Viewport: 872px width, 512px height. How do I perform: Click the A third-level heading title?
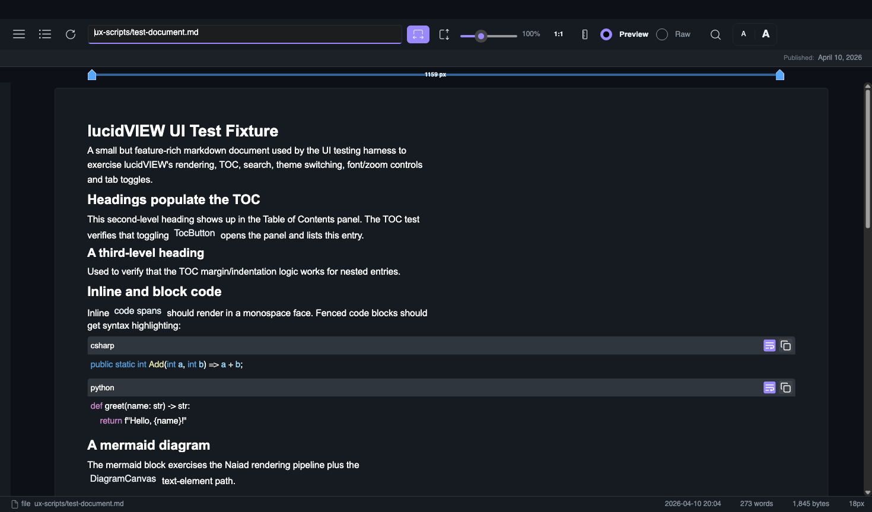point(145,253)
